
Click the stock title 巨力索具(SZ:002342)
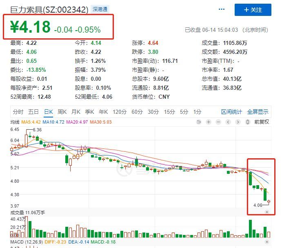click(49, 9)
